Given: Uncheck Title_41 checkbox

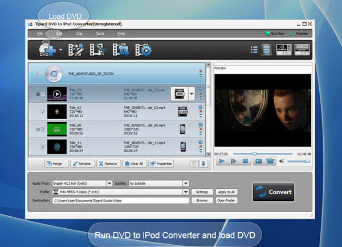Looking at the screenshot, I should [x=43, y=147].
